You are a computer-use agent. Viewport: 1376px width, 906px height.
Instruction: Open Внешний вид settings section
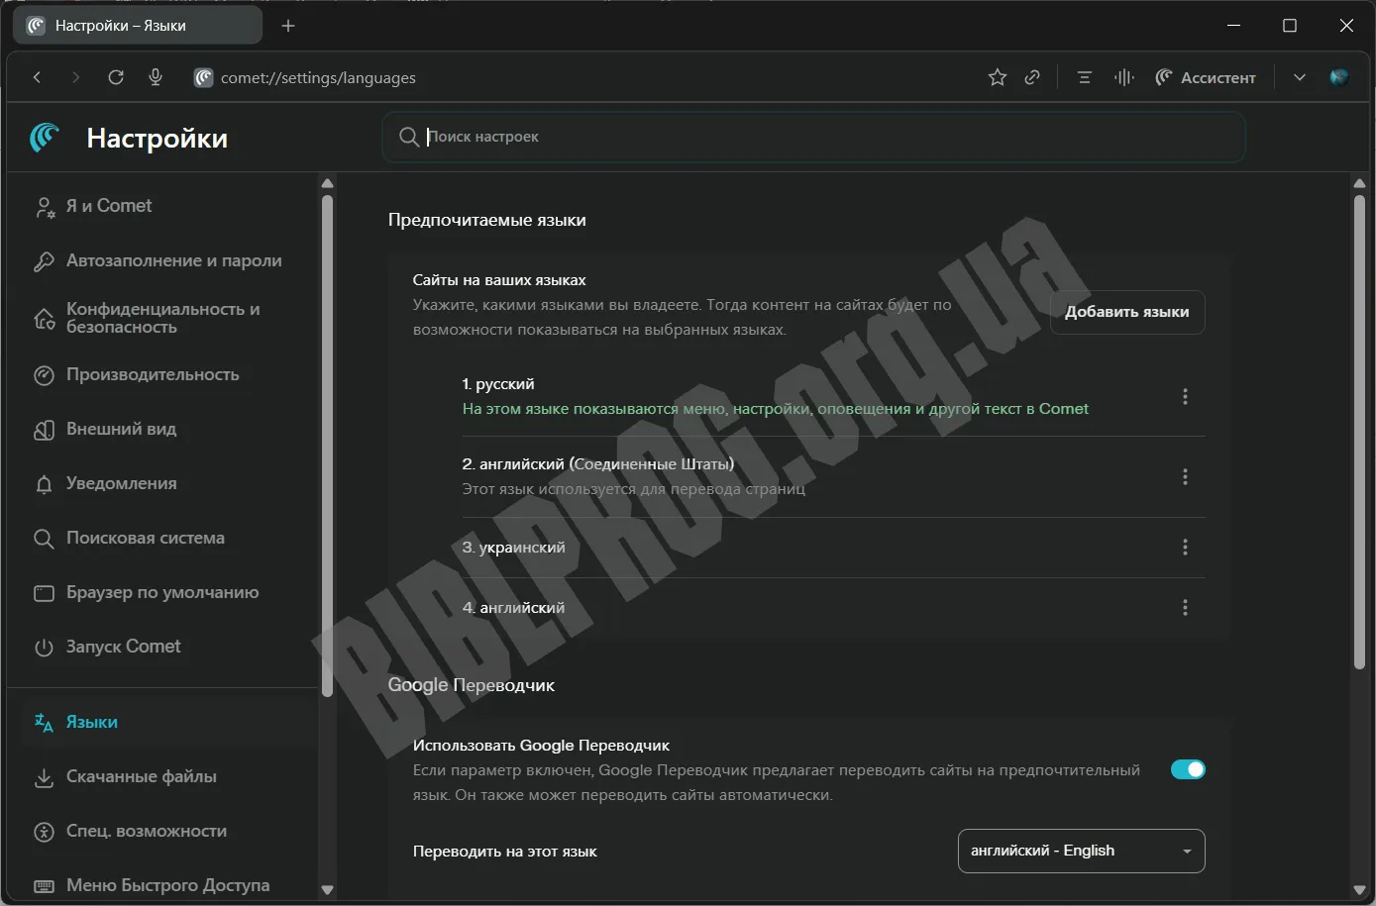tap(121, 429)
